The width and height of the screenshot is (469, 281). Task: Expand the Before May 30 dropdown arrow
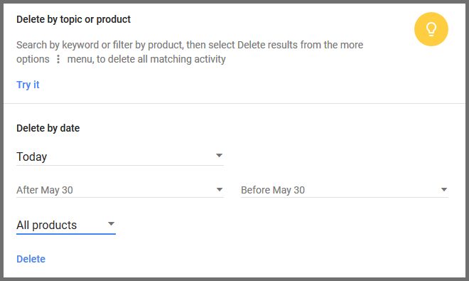coord(444,190)
